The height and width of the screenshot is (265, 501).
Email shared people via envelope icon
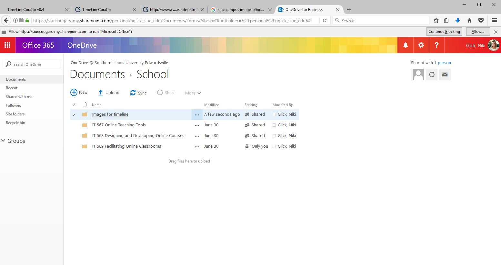point(445,74)
